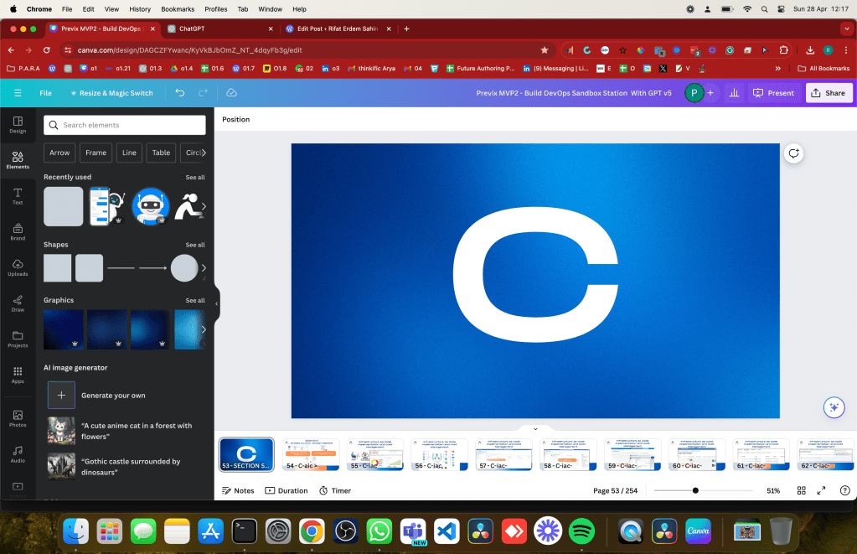The image size is (857, 554).
Task: Collapse the Elements side panel
Action: point(216,303)
